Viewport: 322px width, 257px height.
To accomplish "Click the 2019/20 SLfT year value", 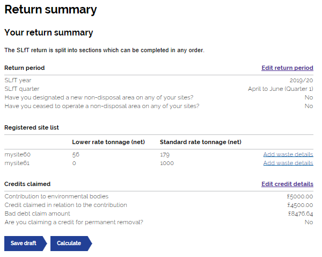I will [x=301, y=80].
